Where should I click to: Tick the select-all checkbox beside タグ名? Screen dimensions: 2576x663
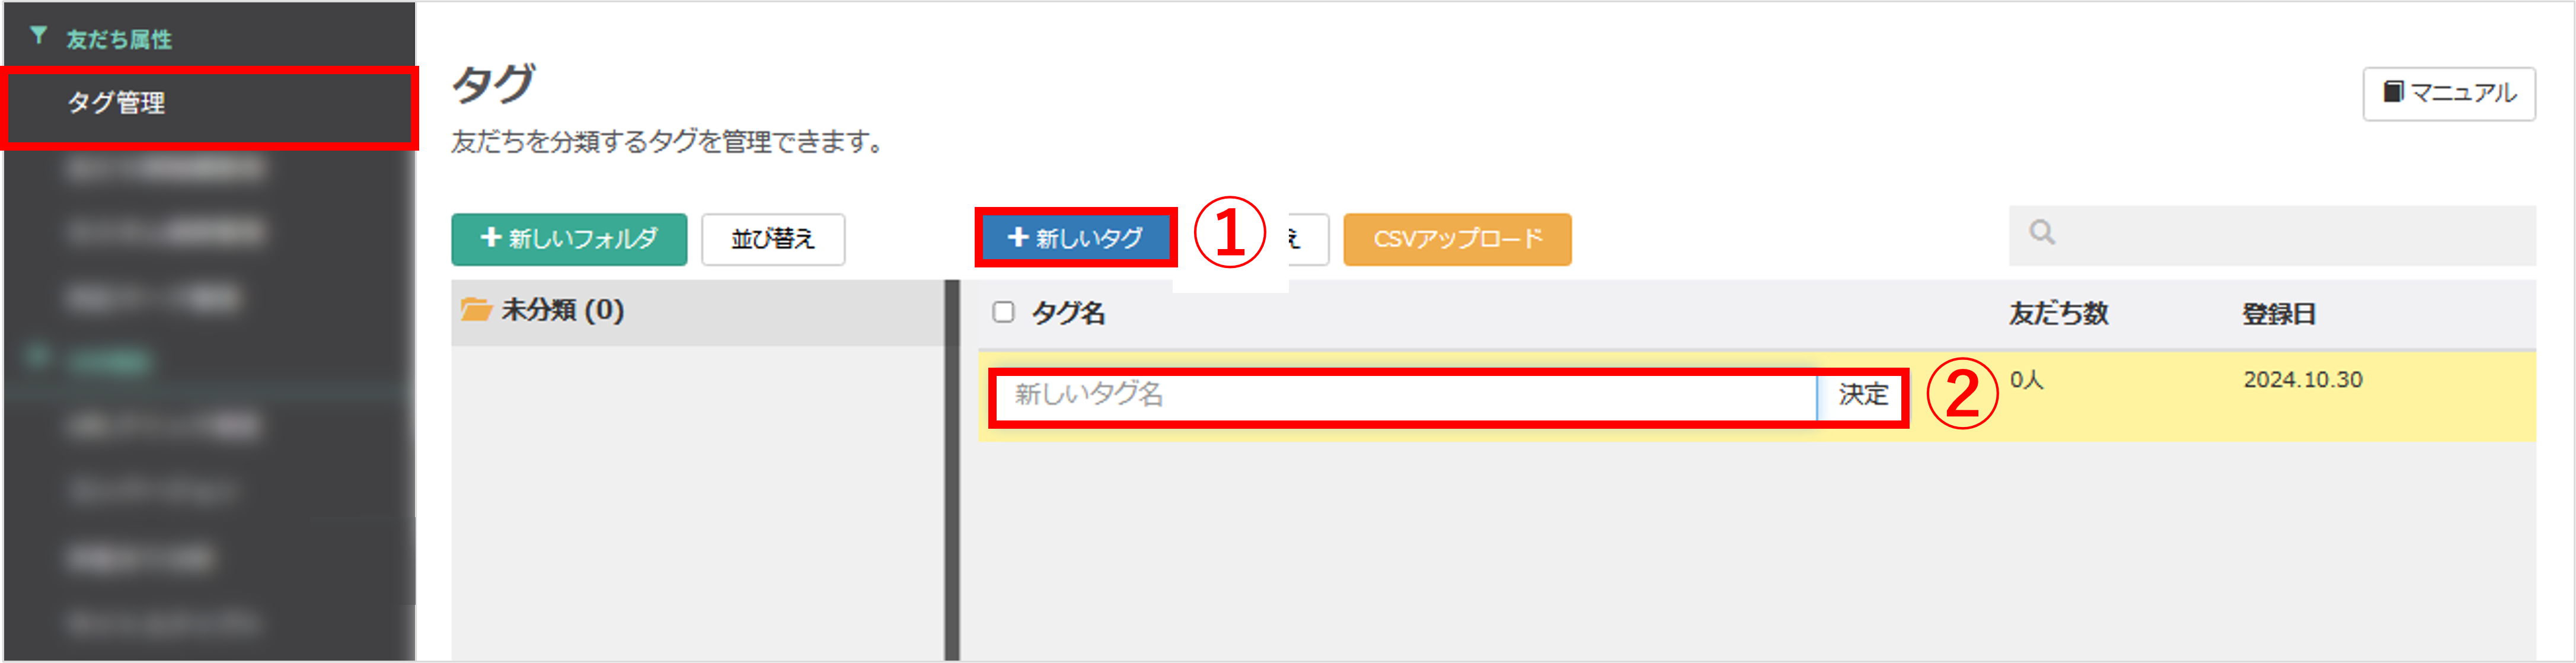click(1003, 313)
